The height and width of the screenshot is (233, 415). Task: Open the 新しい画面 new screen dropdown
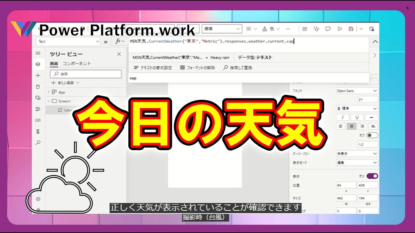point(65,83)
